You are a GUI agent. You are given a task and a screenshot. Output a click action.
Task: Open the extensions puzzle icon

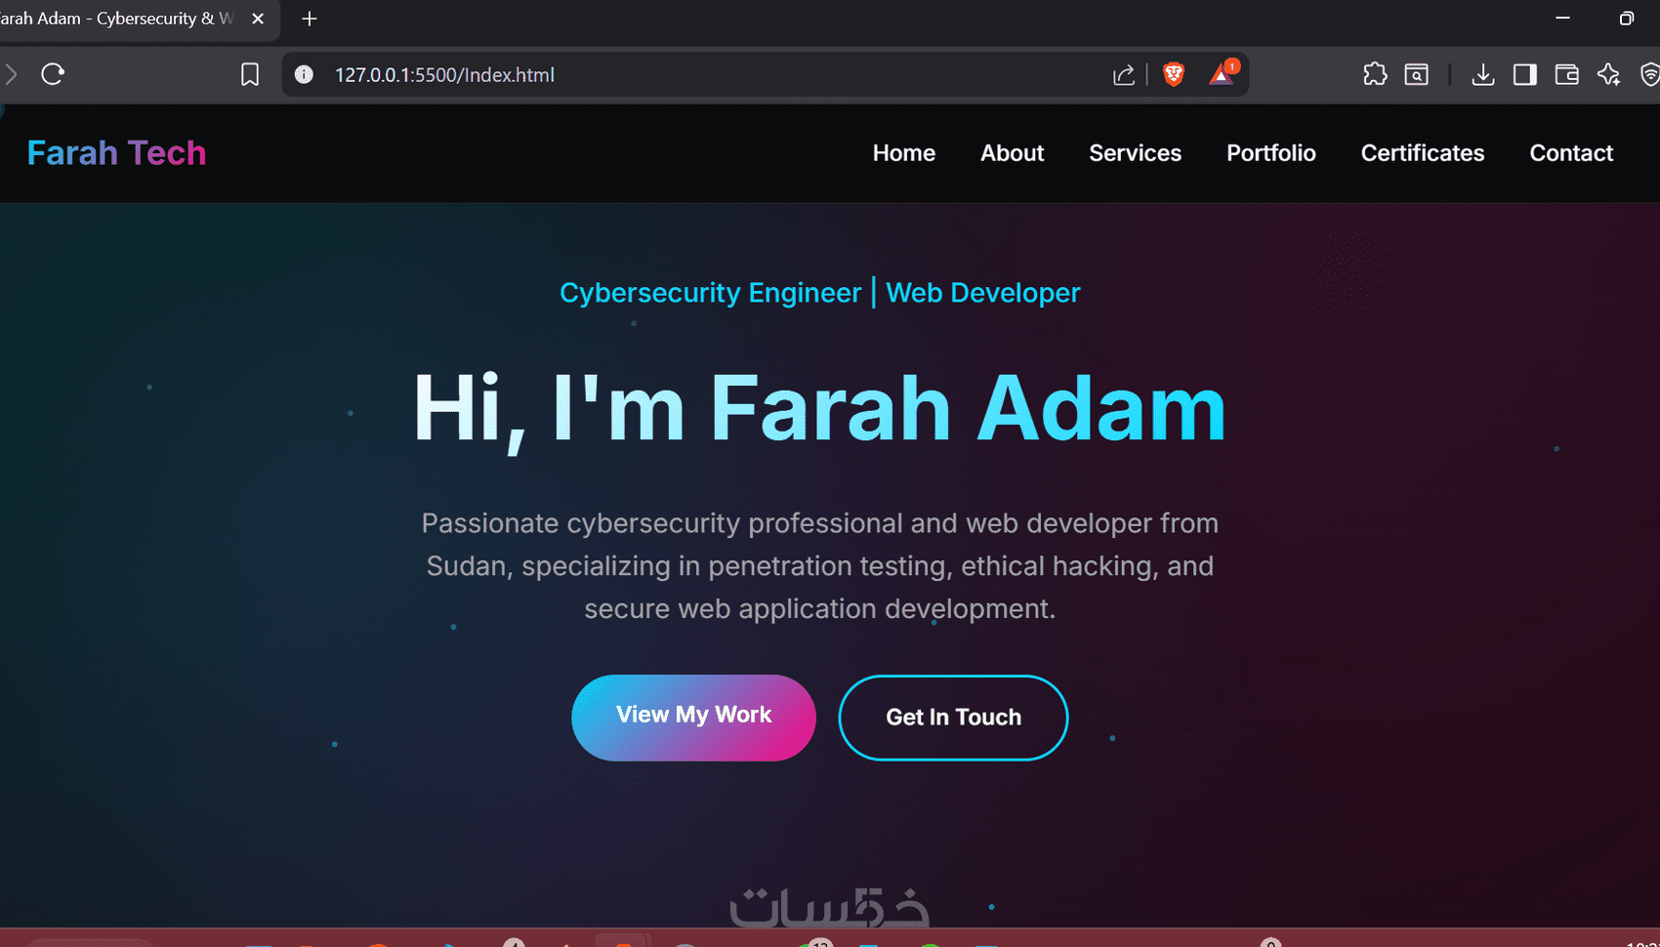[x=1375, y=74]
